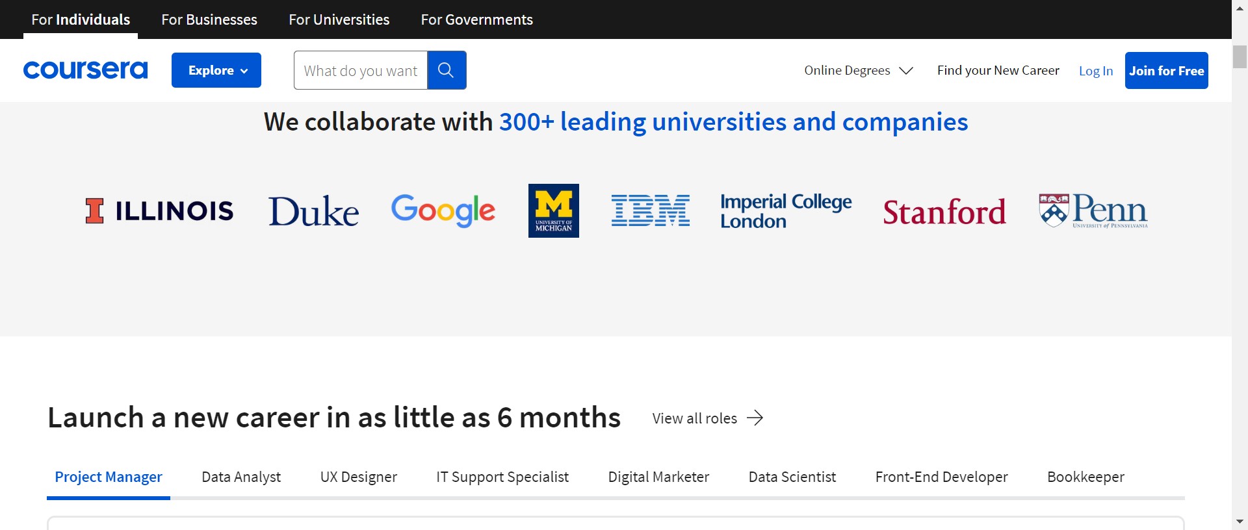Focus the 'What do you want' search field

[x=360, y=70]
